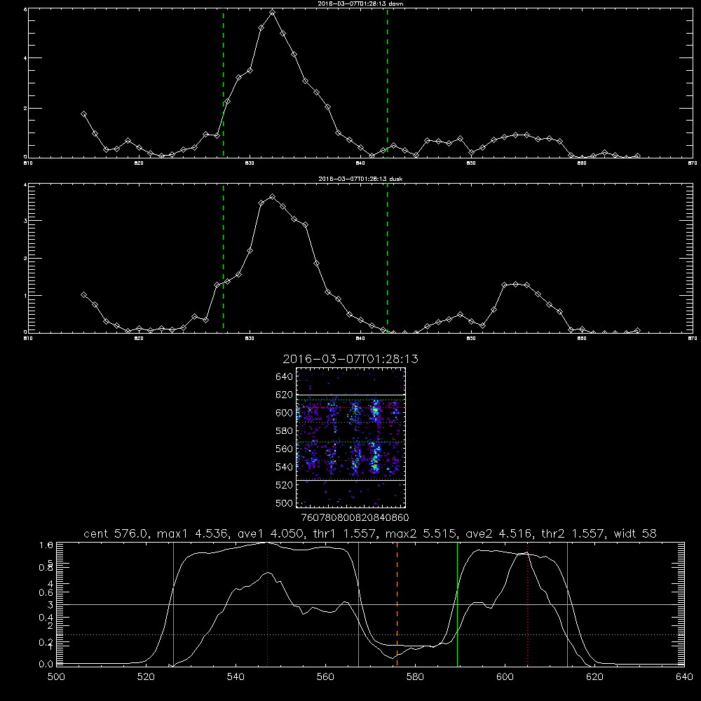This screenshot has width=701, height=701.
Task: Select dawn plot green dashed line near 828
Action: tap(223, 83)
